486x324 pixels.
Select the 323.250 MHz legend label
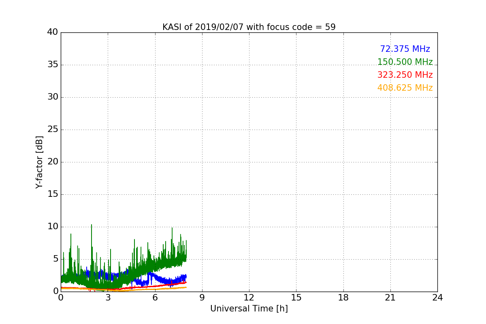[x=405, y=75]
